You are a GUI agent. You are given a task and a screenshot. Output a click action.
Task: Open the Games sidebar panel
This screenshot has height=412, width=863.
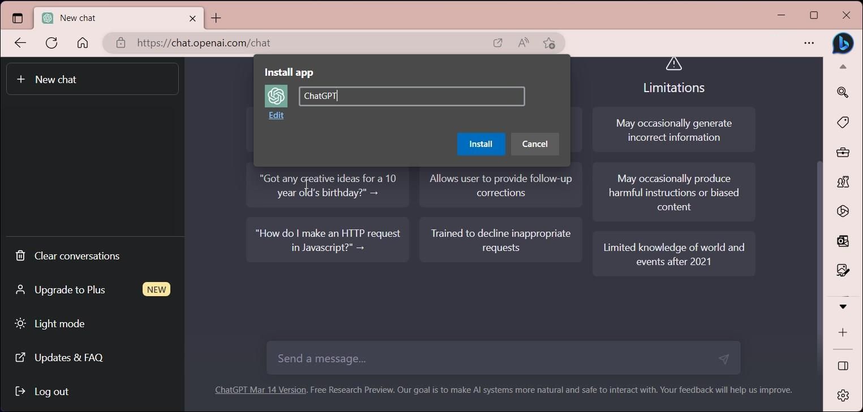tap(843, 182)
